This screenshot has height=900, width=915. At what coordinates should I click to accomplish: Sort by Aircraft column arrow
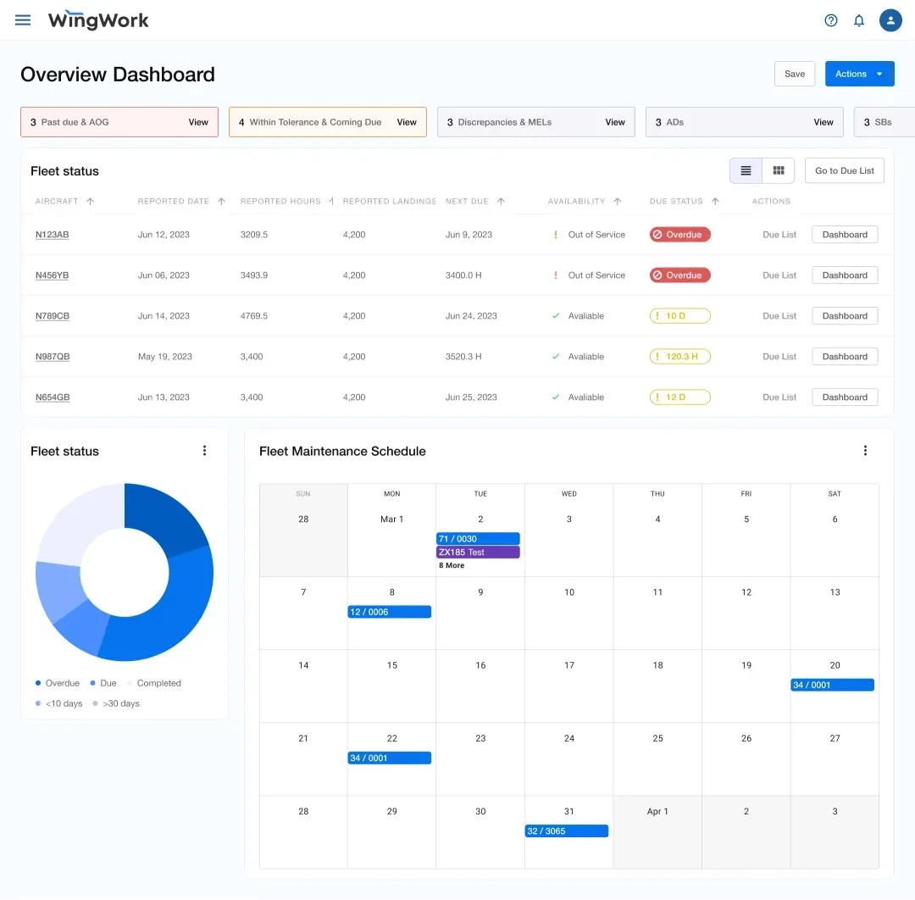pyautogui.click(x=91, y=202)
